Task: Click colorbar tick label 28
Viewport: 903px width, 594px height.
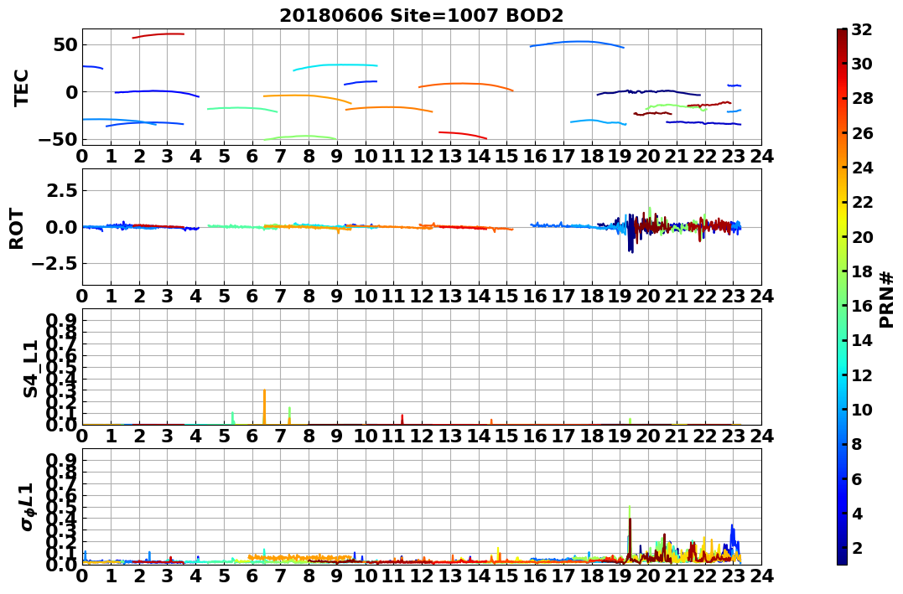Action: 862,98
